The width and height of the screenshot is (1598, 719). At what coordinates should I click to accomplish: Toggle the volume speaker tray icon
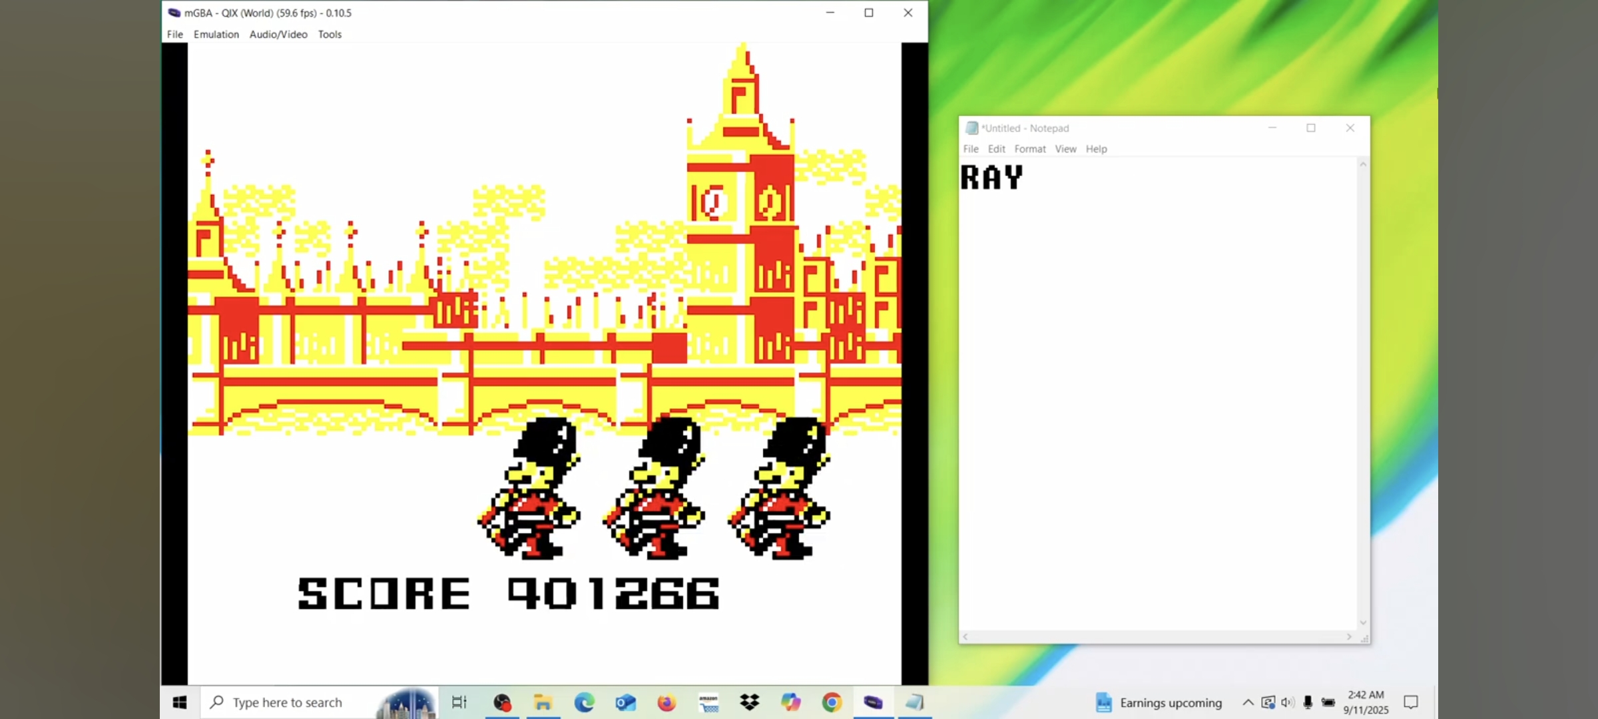(1287, 702)
